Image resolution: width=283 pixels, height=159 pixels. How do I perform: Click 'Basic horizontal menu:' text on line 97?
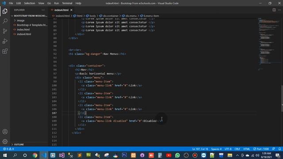(x=97, y=74)
